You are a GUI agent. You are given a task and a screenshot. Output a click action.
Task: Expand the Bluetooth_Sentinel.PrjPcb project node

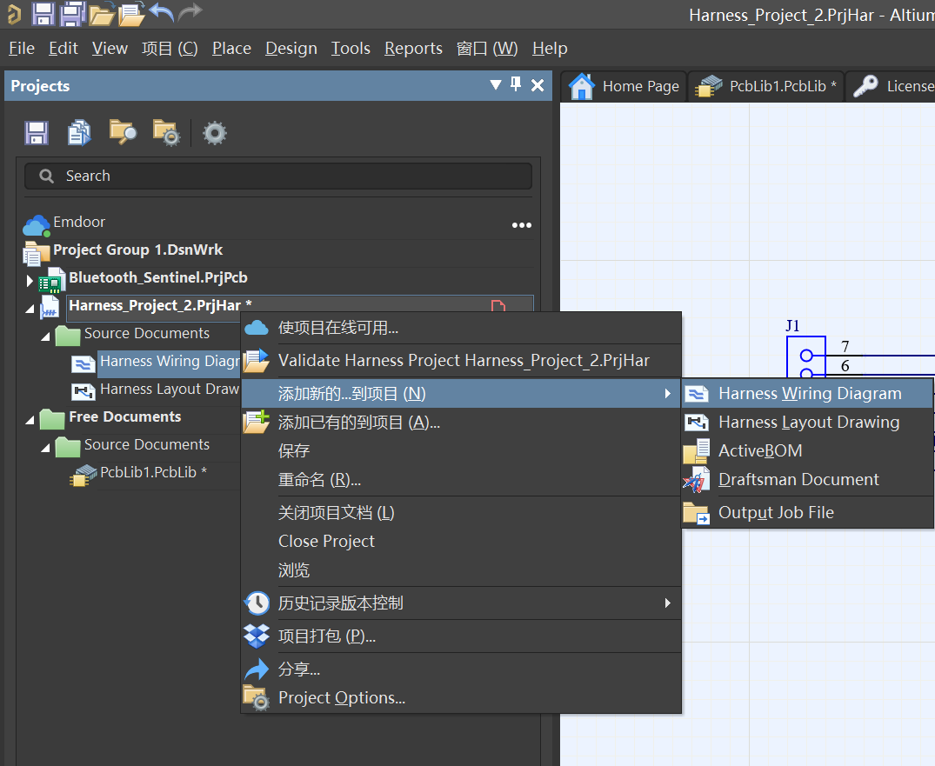30,280
